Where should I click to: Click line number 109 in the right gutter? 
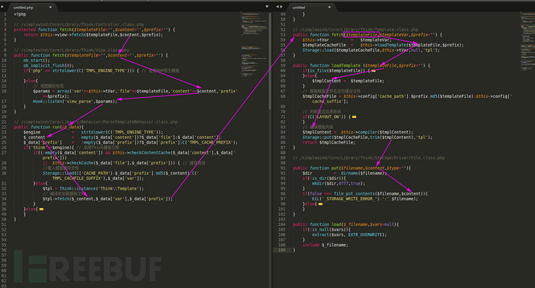tap(281, 250)
